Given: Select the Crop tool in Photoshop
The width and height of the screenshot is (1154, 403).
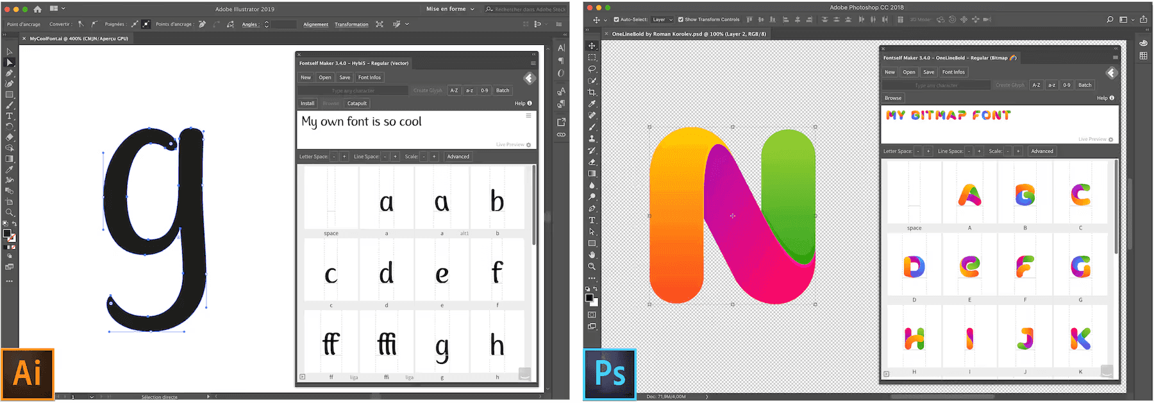Looking at the screenshot, I should pos(592,92).
